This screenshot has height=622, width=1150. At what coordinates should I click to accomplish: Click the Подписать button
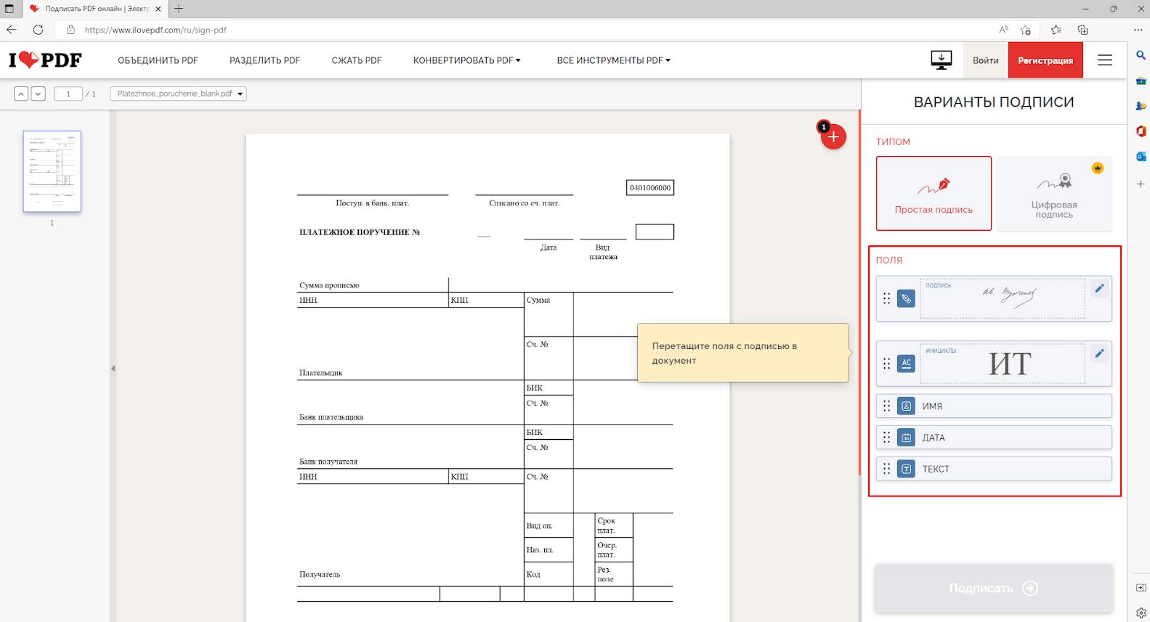click(x=994, y=588)
